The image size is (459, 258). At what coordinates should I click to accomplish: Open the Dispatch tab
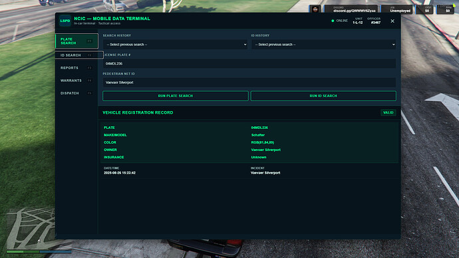pyautogui.click(x=76, y=93)
